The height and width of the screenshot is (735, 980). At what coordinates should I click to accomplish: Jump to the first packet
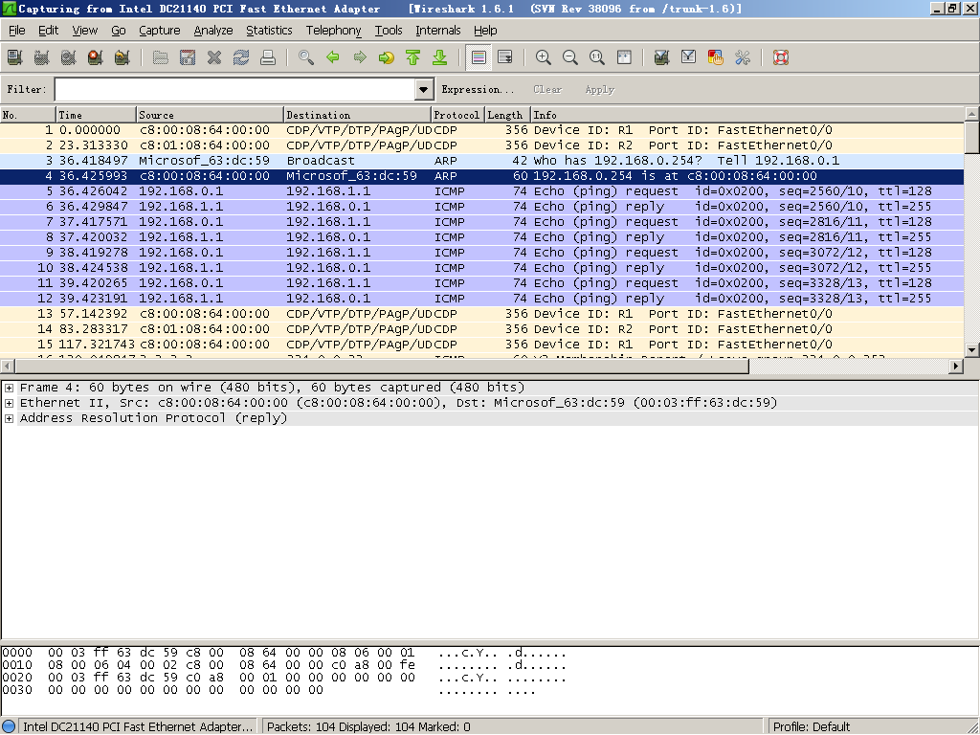click(x=413, y=57)
